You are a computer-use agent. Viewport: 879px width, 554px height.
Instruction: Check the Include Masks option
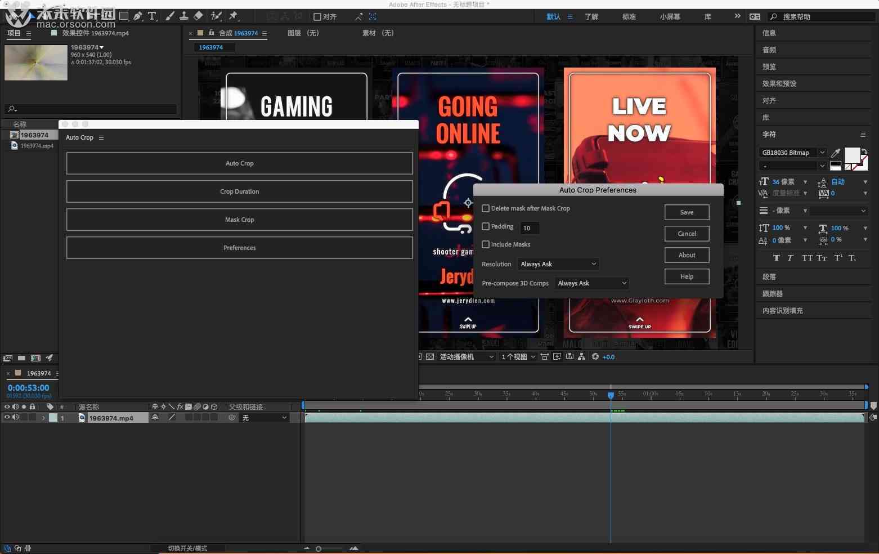[x=486, y=244]
